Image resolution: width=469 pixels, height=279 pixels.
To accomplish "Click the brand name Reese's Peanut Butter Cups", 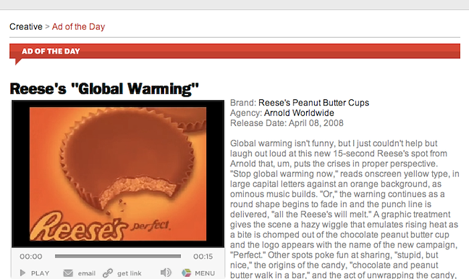I will pyautogui.click(x=314, y=103).
